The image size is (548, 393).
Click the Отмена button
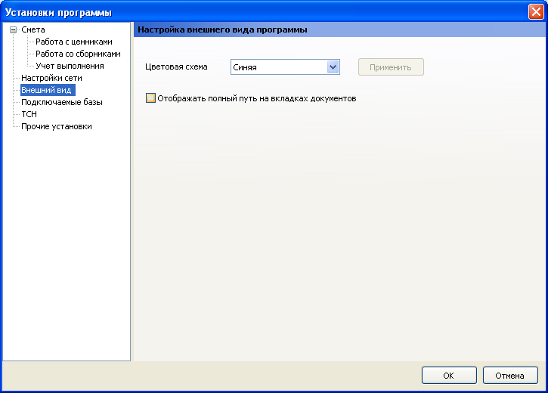(x=510, y=376)
